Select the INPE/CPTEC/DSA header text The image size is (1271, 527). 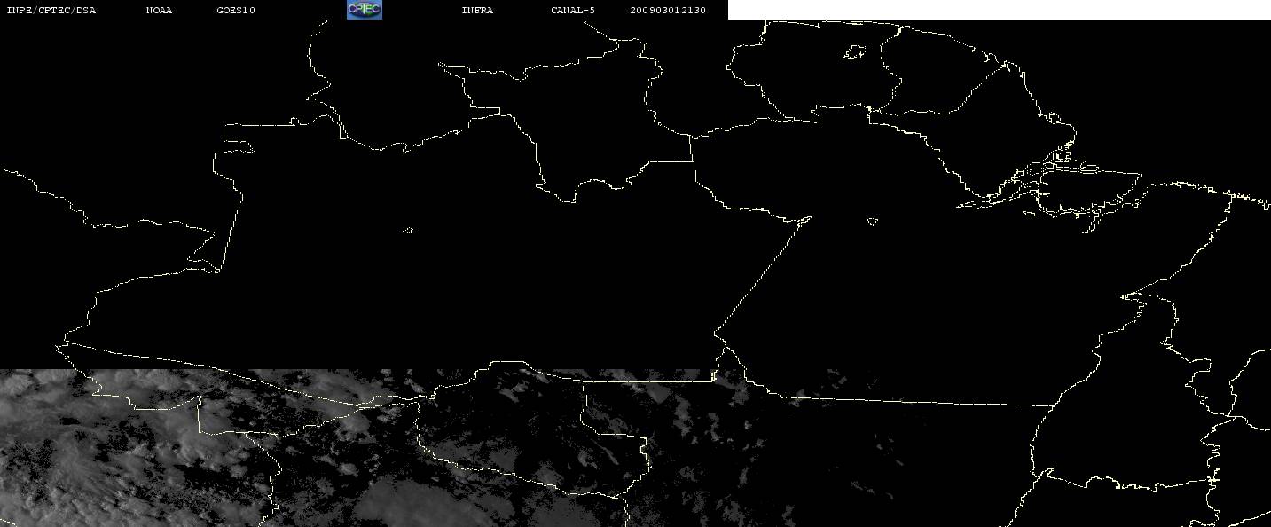tap(51, 10)
